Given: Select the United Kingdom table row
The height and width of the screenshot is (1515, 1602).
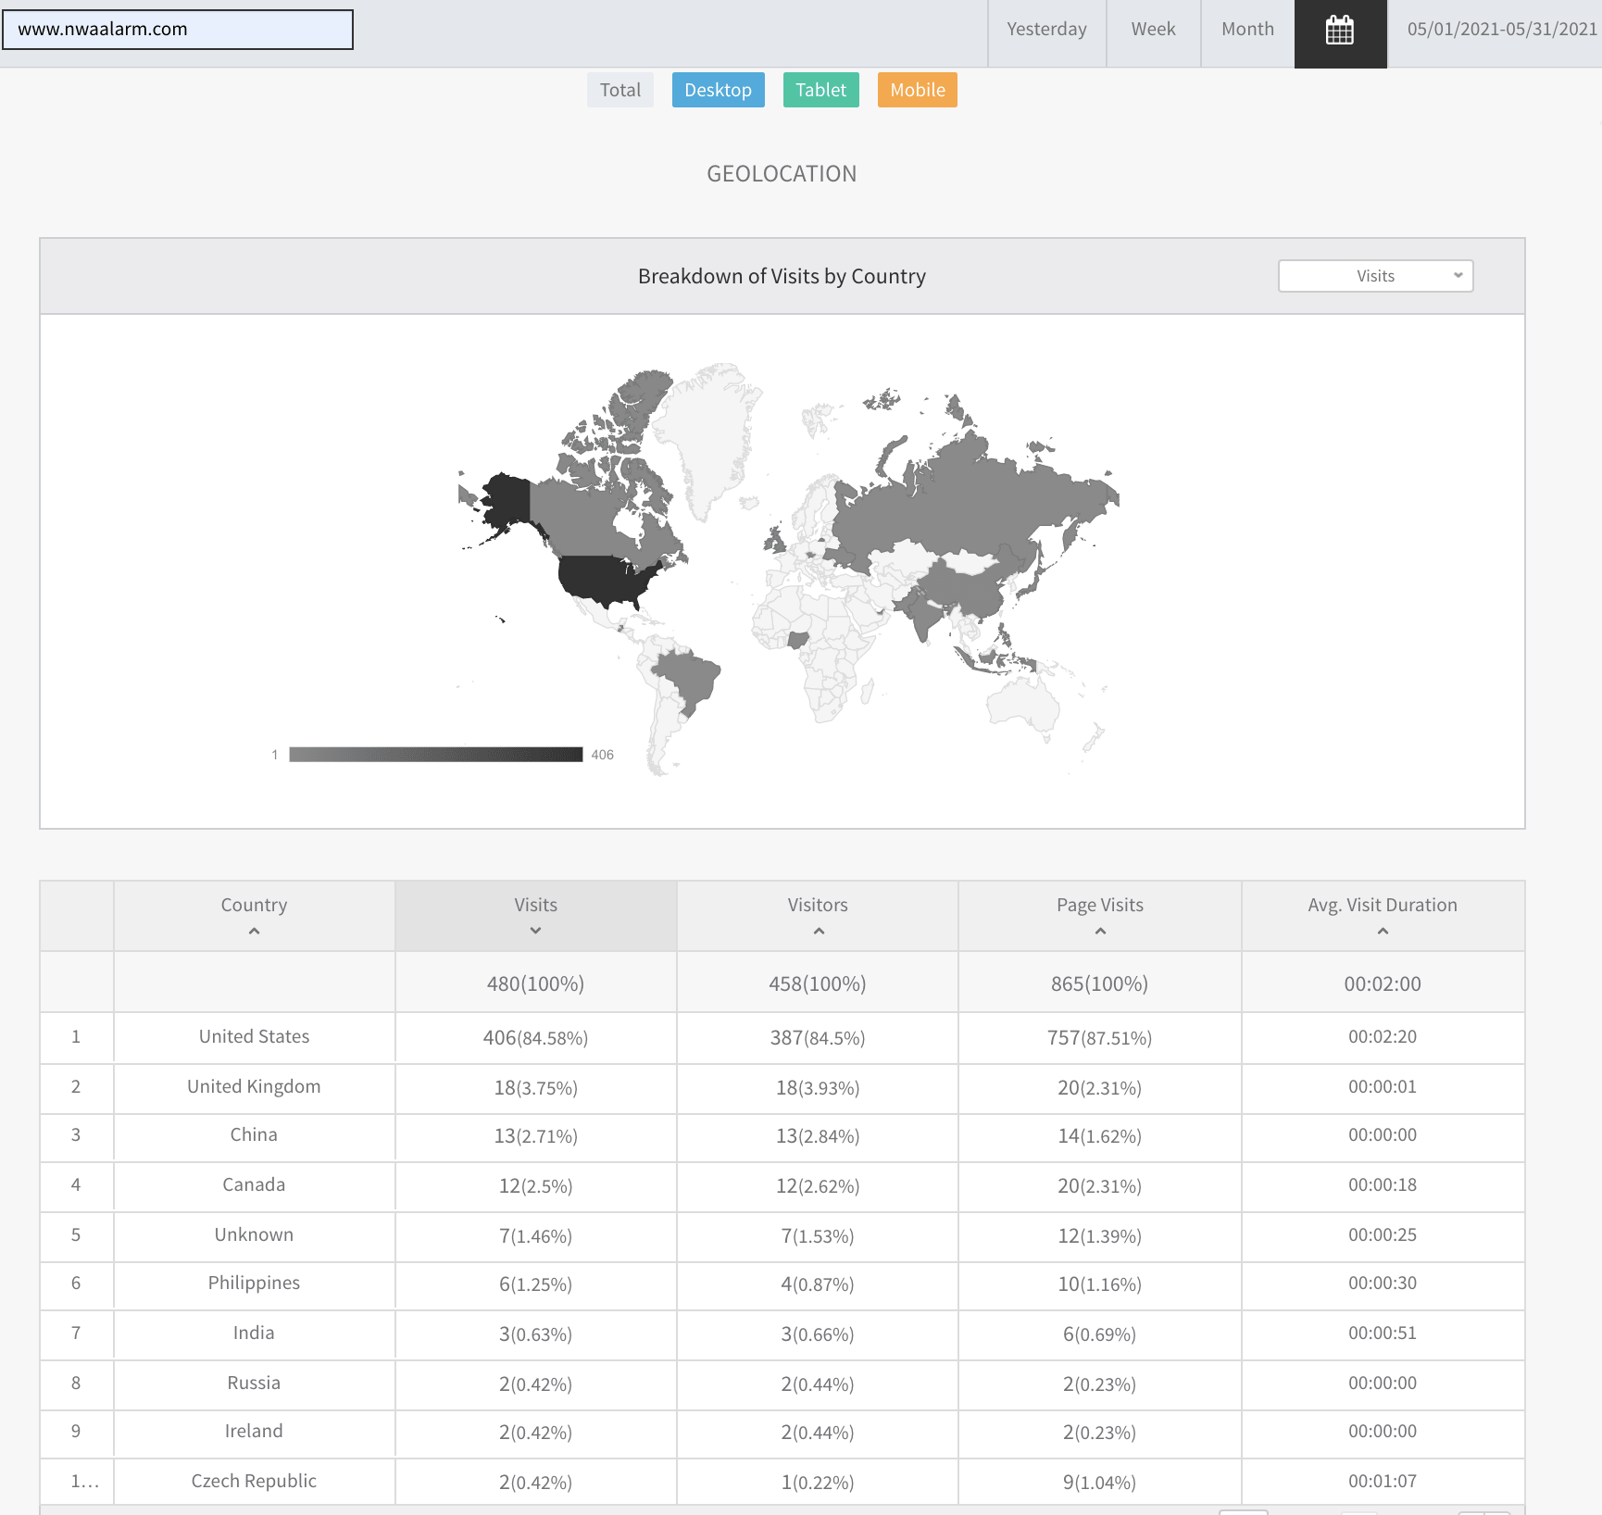Looking at the screenshot, I should tap(254, 1087).
